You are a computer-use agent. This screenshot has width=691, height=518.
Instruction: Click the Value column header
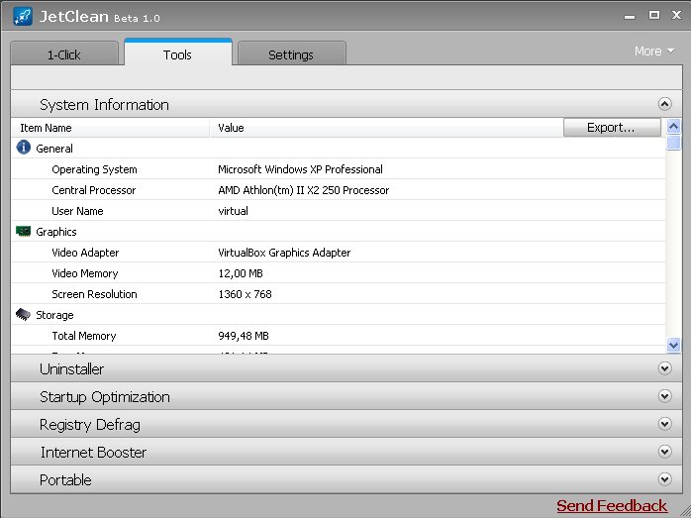pos(386,128)
